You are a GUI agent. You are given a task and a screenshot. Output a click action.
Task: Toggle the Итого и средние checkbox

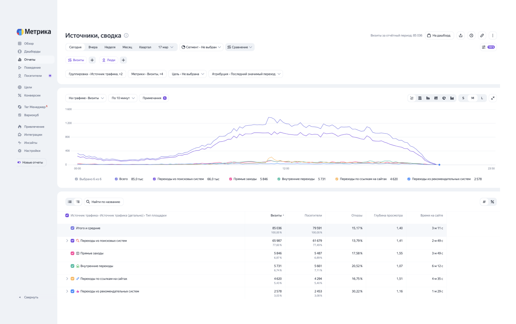[x=72, y=228]
